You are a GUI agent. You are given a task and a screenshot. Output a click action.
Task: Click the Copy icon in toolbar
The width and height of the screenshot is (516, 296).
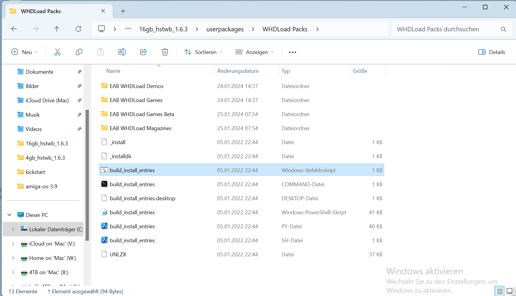(79, 52)
